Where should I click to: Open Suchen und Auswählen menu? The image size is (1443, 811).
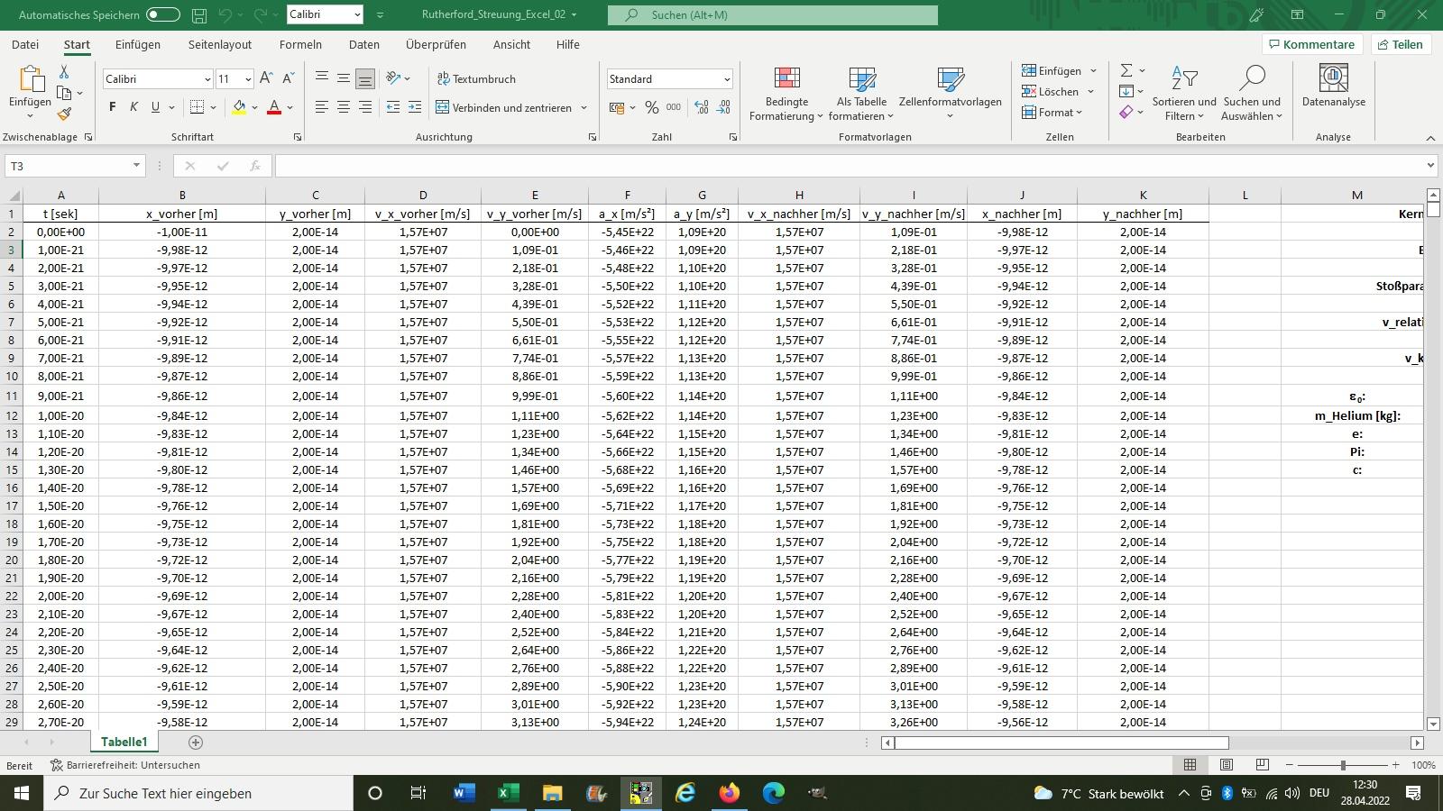click(x=1252, y=94)
